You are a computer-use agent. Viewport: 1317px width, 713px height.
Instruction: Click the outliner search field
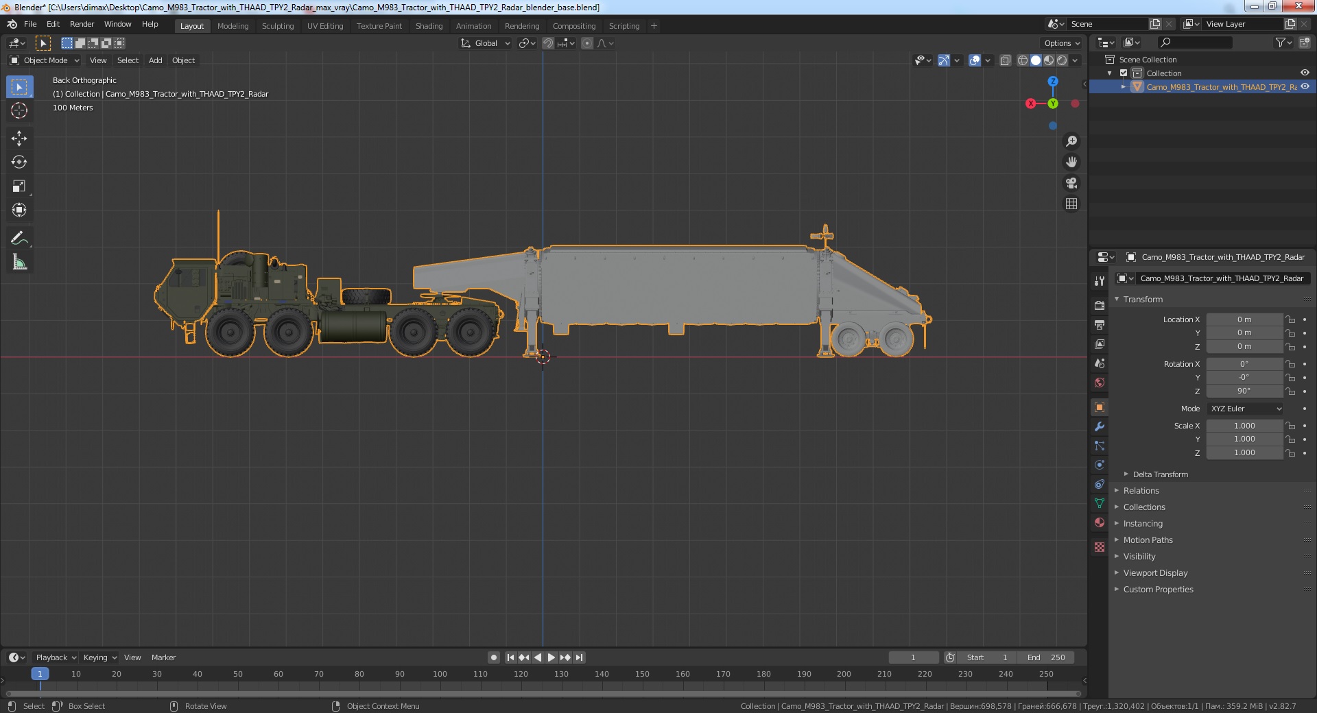(1194, 43)
